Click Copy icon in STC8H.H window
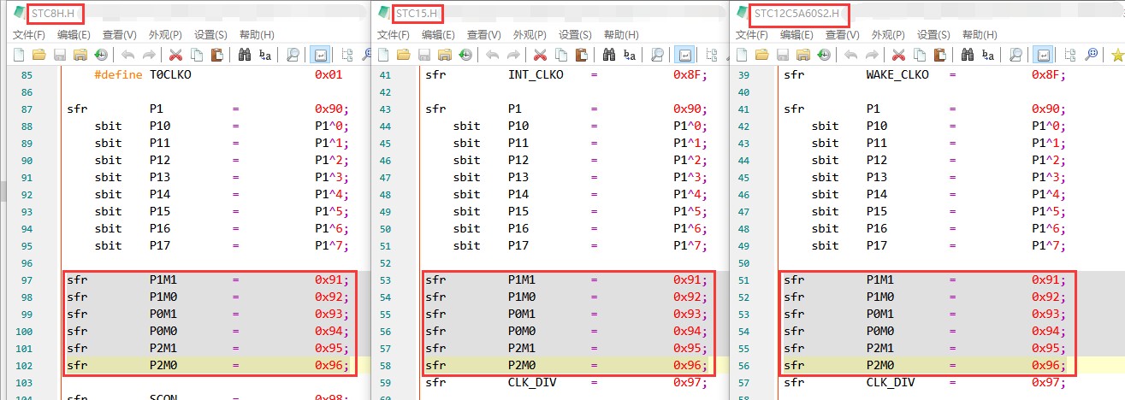 pyautogui.click(x=197, y=55)
